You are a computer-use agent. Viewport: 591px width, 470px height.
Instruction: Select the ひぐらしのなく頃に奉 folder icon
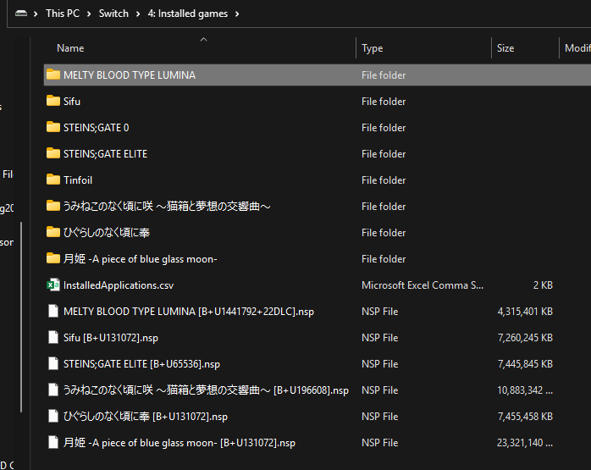coord(53,232)
